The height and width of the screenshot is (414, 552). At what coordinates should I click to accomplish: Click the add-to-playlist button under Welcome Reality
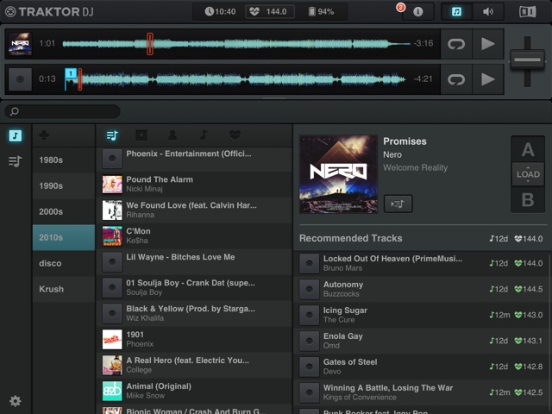point(398,204)
